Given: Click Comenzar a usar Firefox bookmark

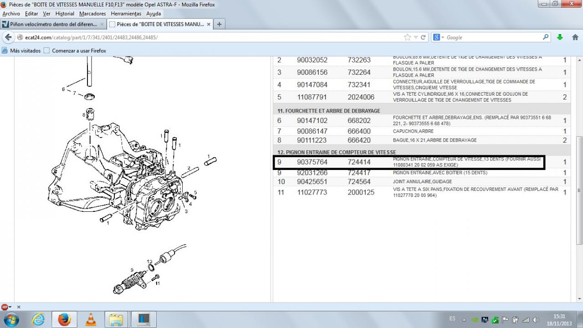Looking at the screenshot, I should pyautogui.click(x=75, y=51).
